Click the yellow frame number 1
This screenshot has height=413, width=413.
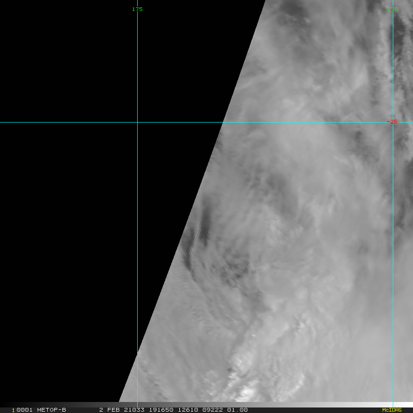pyautogui.click(x=13, y=410)
